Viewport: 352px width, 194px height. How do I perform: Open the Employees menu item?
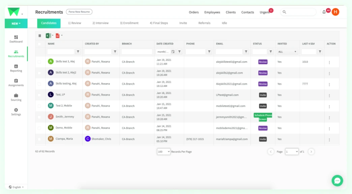[212, 12]
